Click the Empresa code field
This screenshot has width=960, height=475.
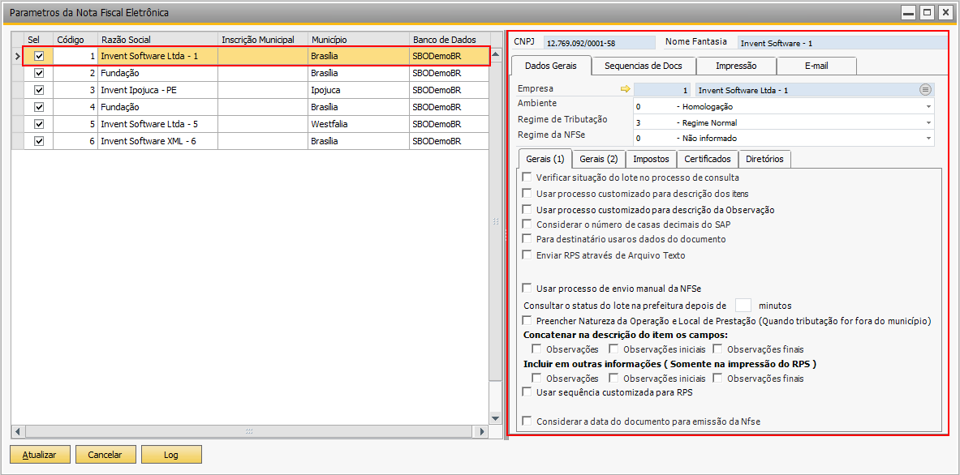(662, 90)
